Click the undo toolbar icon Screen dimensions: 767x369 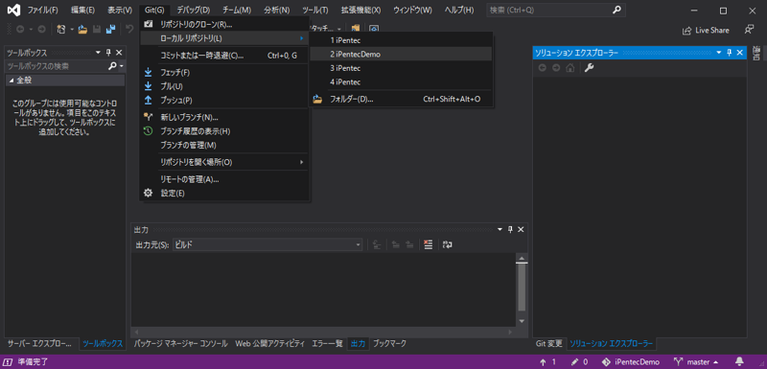129,30
